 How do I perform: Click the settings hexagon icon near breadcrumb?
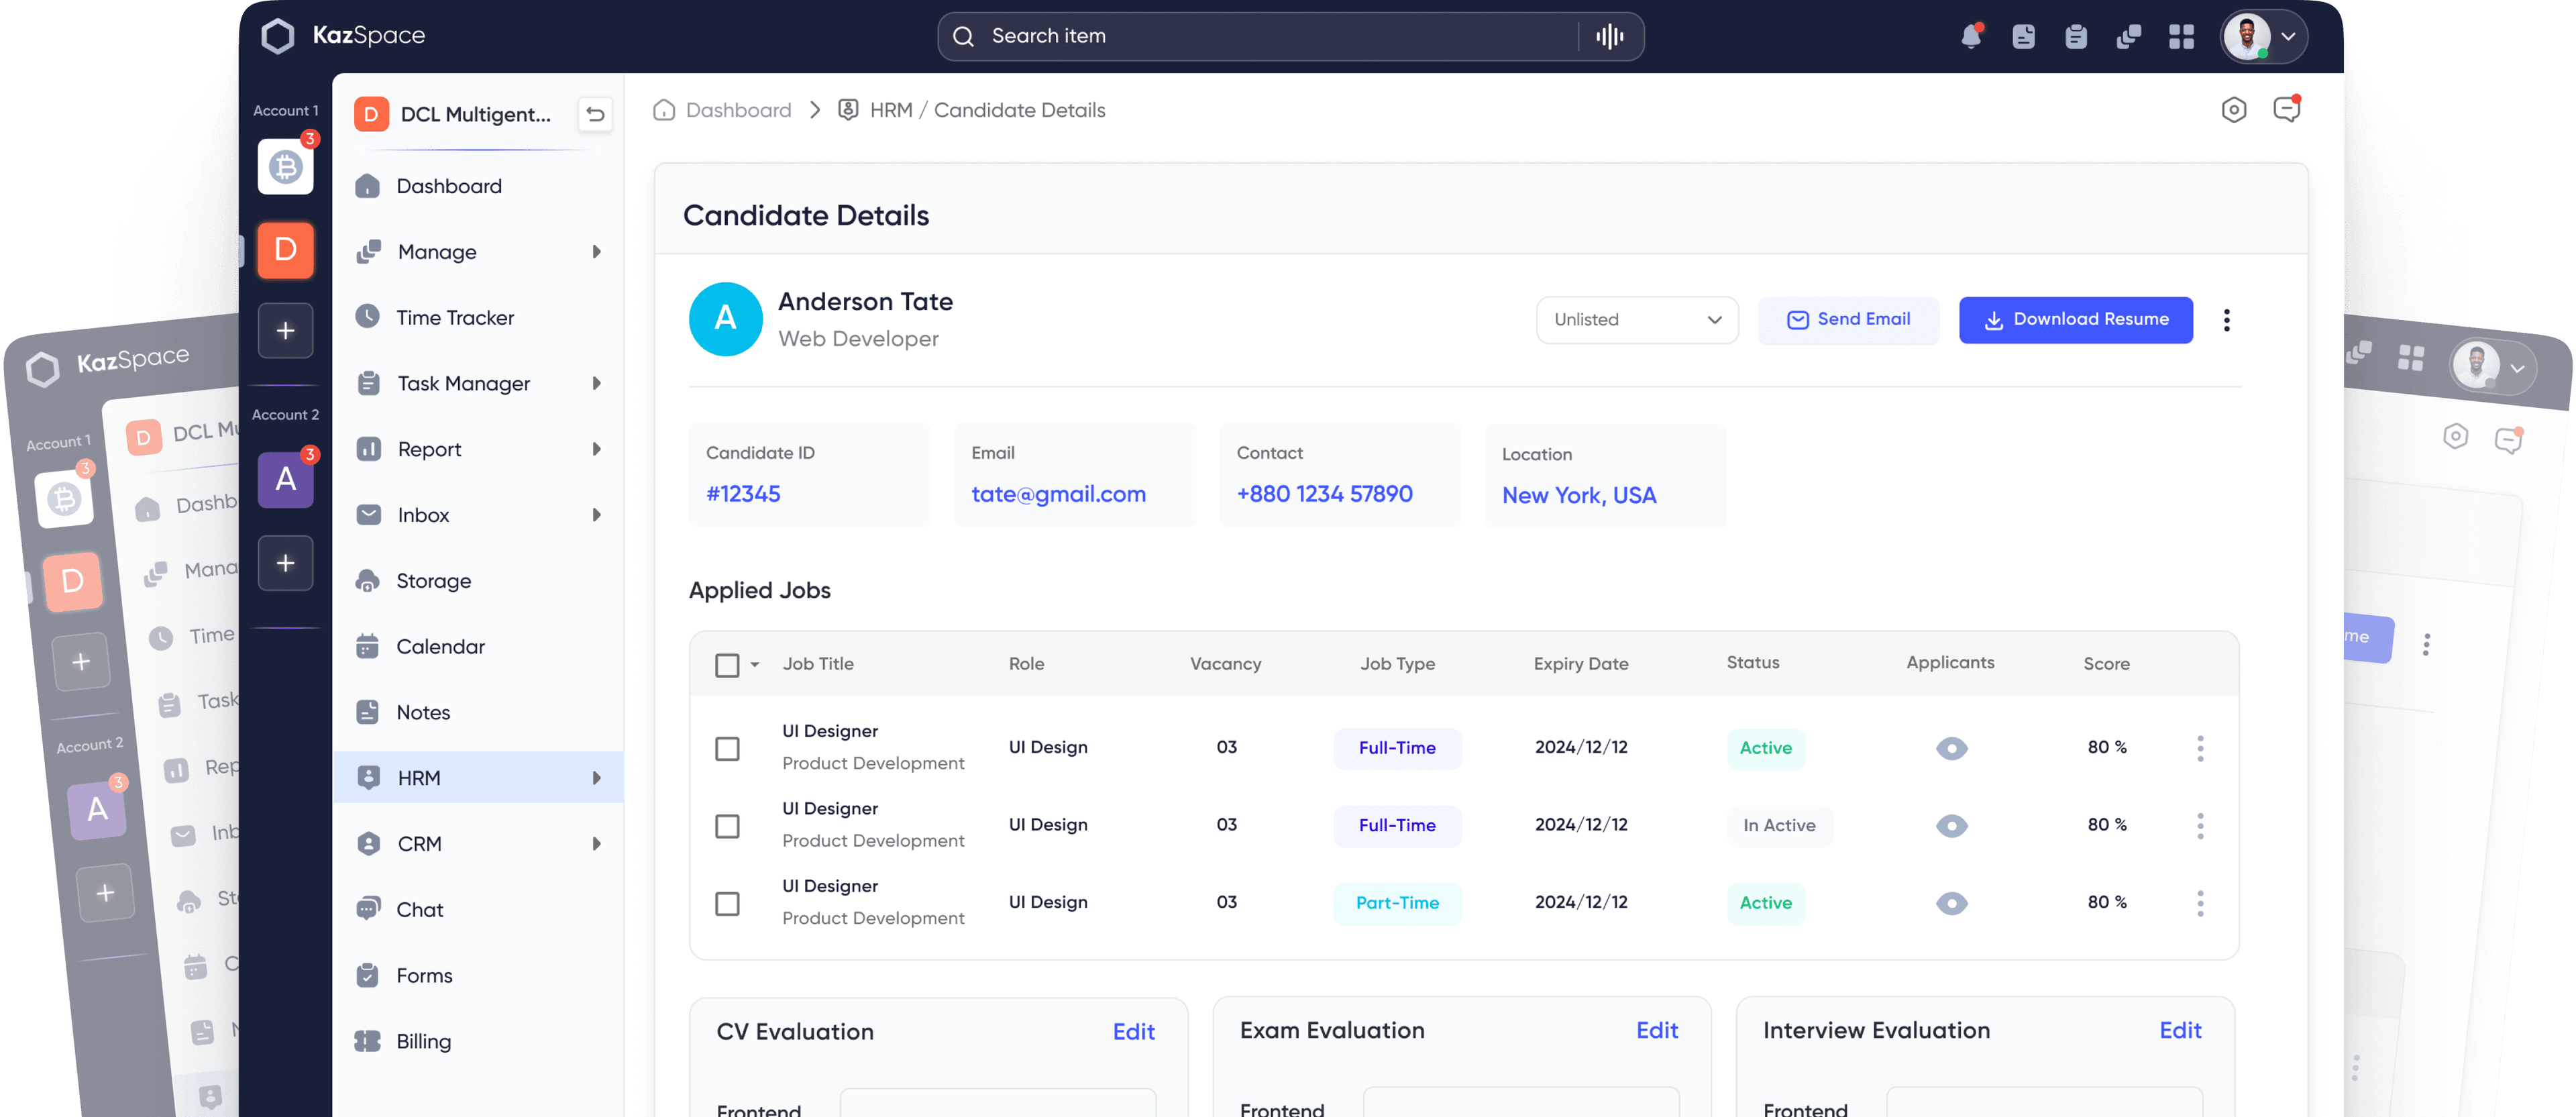coord(2233,110)
